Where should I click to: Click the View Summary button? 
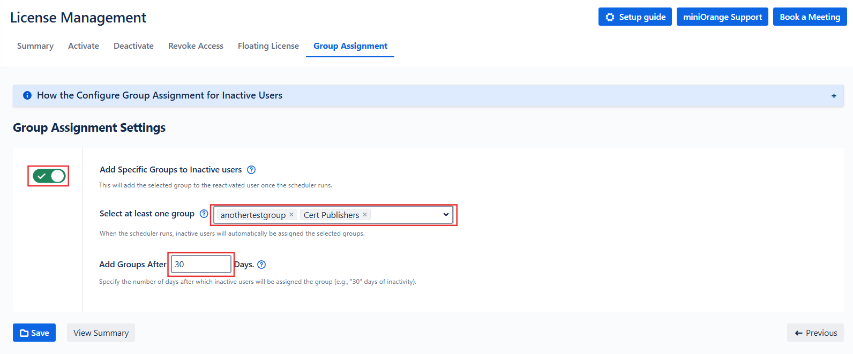coord(101,333)
